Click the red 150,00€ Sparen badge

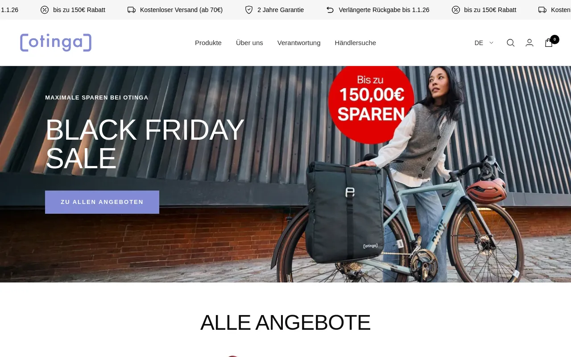click(x=371, y=104)
